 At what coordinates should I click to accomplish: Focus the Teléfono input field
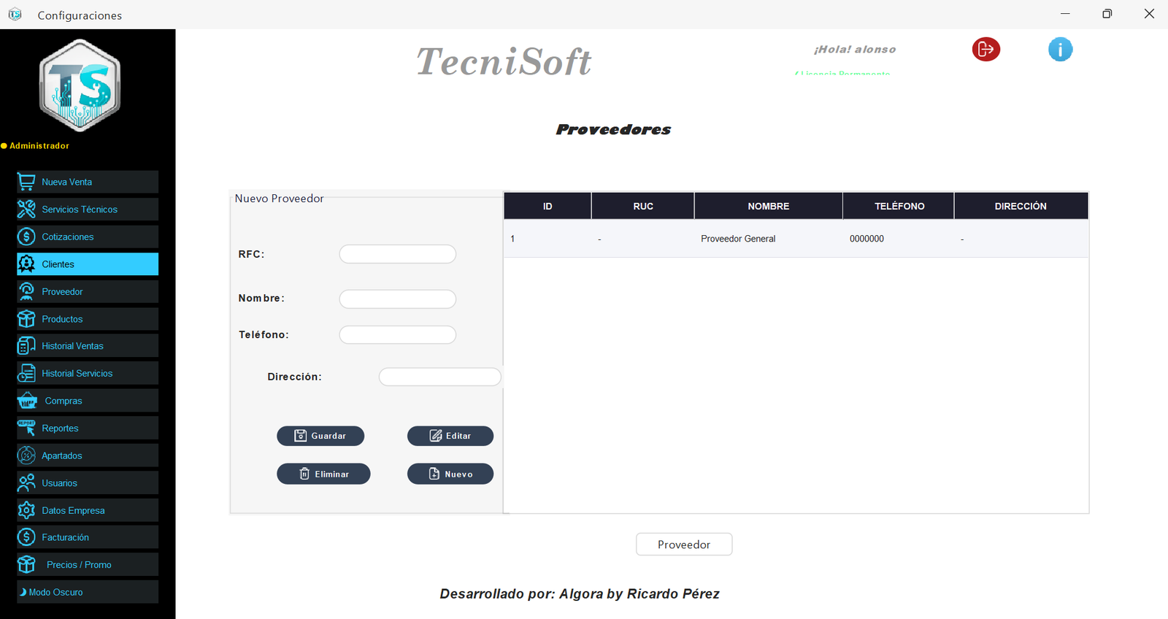(398, 335)
